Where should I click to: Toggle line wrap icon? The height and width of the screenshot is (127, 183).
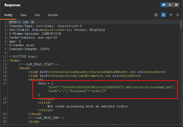coord(163,15)
